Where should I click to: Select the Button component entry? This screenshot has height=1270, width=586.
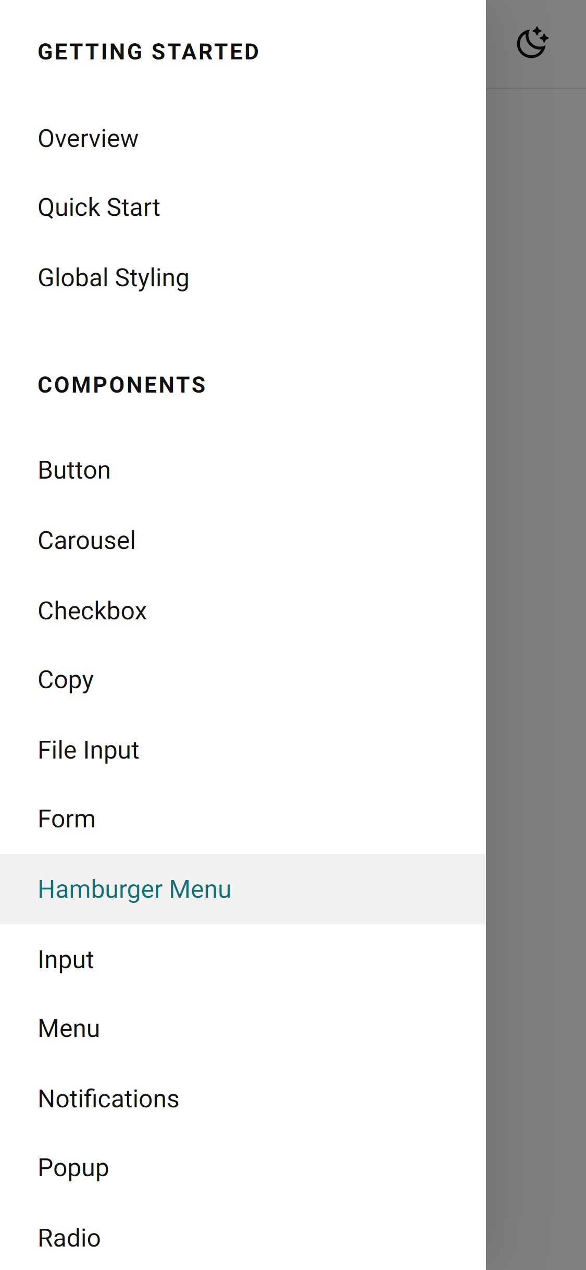click(74, 469)
